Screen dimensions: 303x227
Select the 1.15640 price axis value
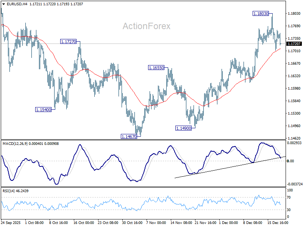coord(294,101)
